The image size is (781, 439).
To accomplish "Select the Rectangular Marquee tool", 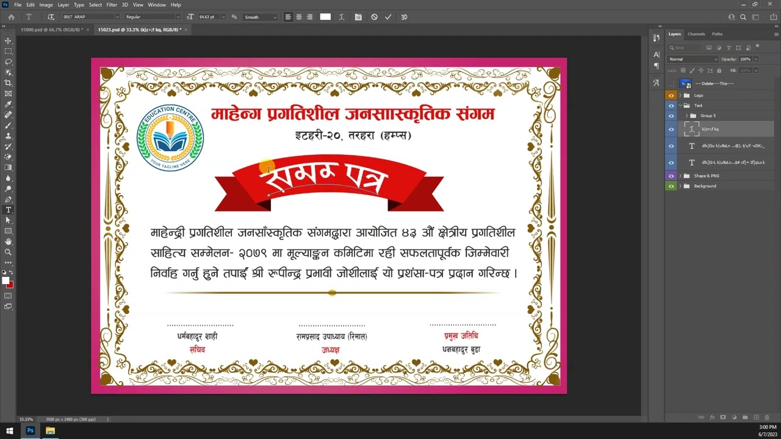I will tap(8, 51).
